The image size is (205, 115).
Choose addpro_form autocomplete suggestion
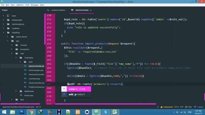tap(76, 89)
